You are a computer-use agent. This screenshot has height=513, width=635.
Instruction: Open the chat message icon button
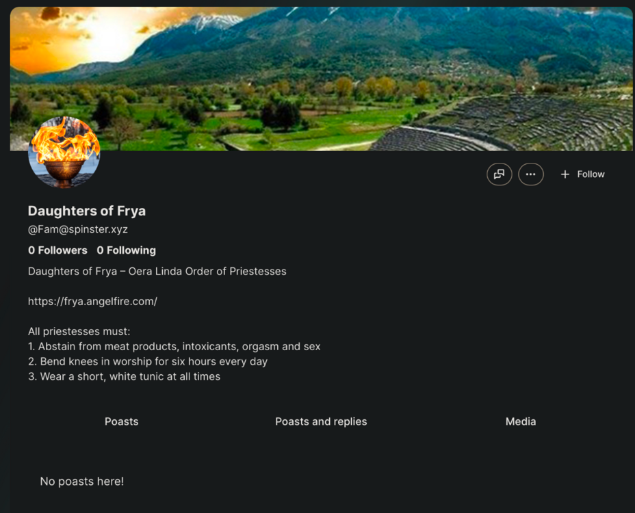pos(499,174)
